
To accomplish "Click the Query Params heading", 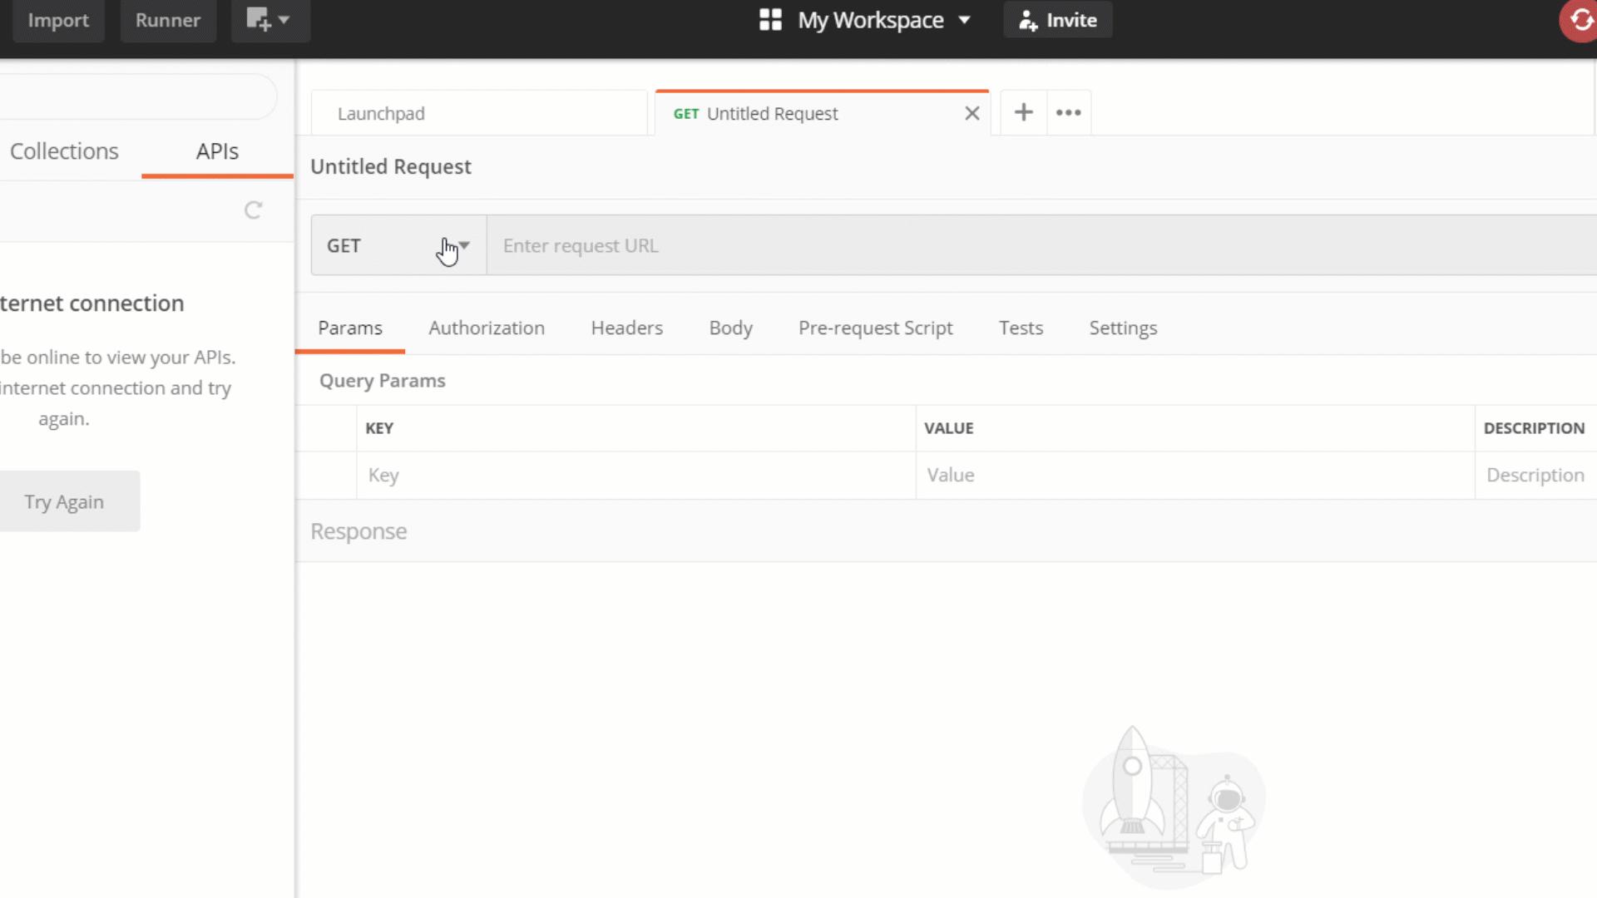I will [383, 381].
